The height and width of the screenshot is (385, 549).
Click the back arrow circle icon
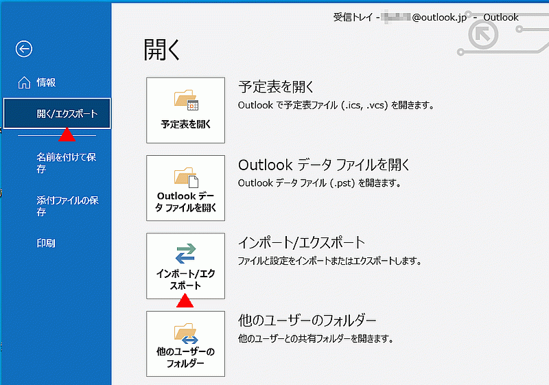pos(24,49)
